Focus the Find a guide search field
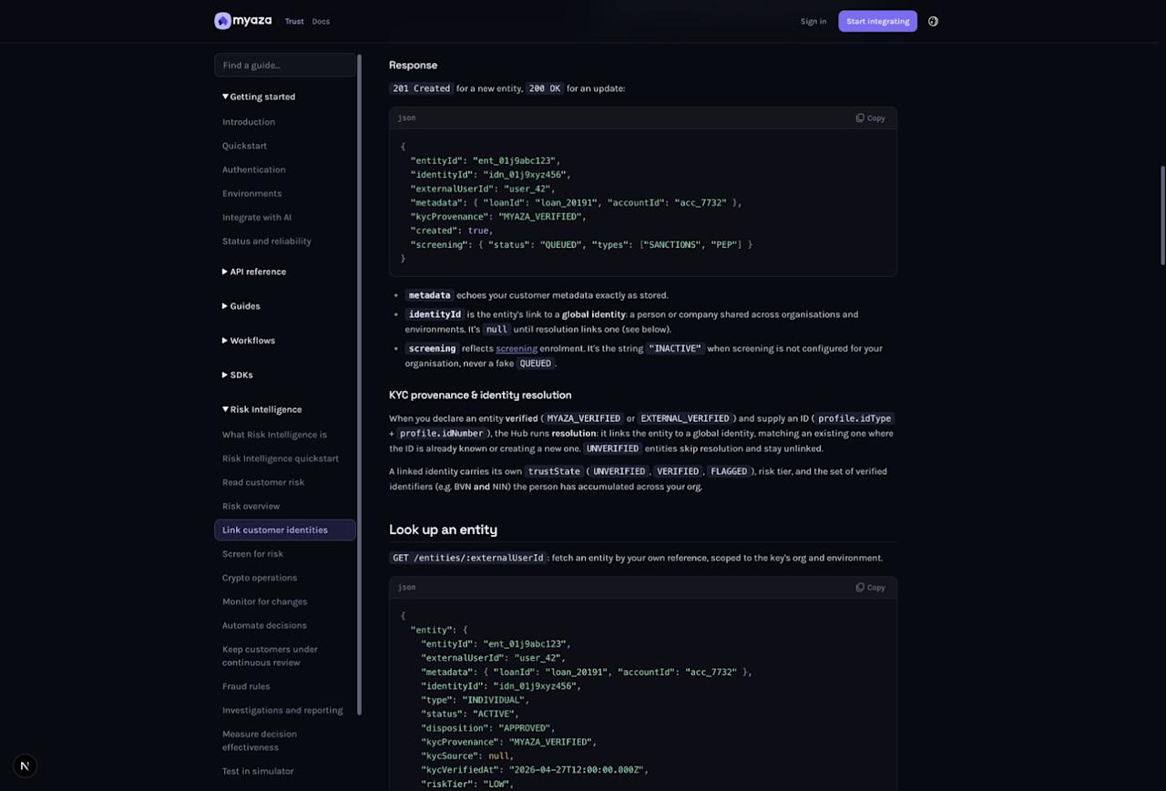 point(285,65)
